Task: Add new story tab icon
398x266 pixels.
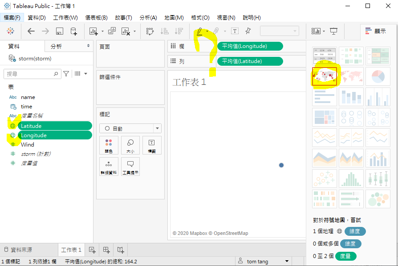Action: 121,250
